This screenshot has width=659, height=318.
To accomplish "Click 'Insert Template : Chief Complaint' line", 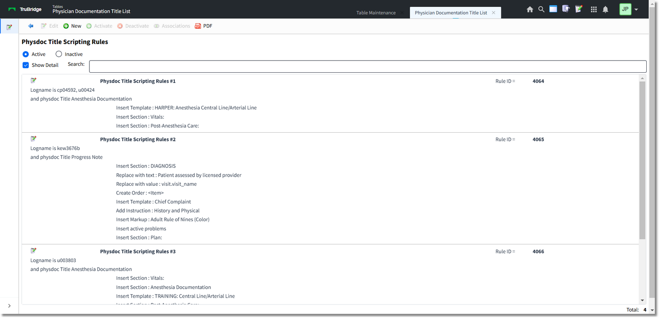I will 153,202.
